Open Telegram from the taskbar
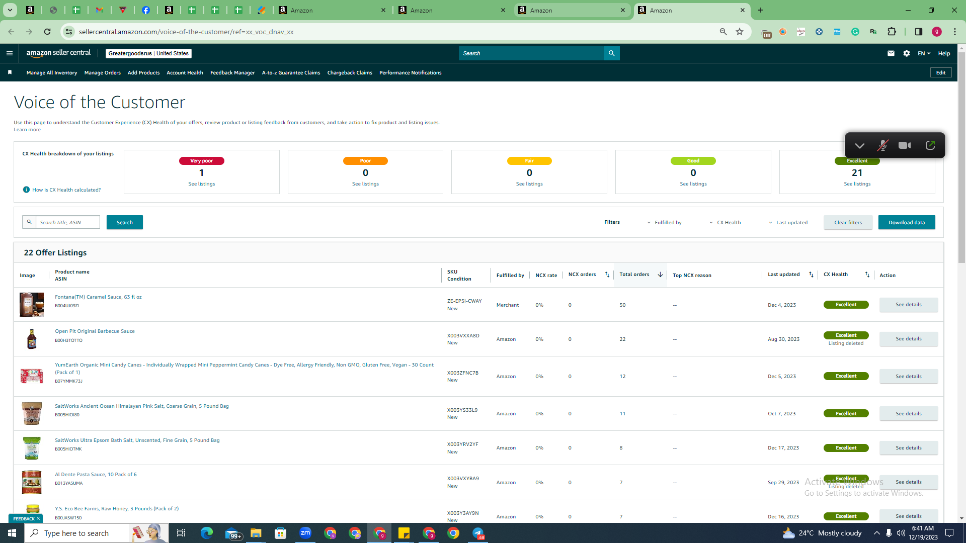966x543 pixels. pyautogui.click(x=478, y=533)
